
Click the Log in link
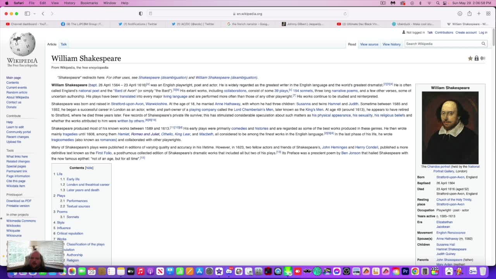click(483, 33)
